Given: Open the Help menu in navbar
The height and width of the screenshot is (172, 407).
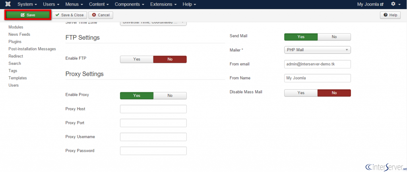Looking at the screenshot, I should 189,4.
